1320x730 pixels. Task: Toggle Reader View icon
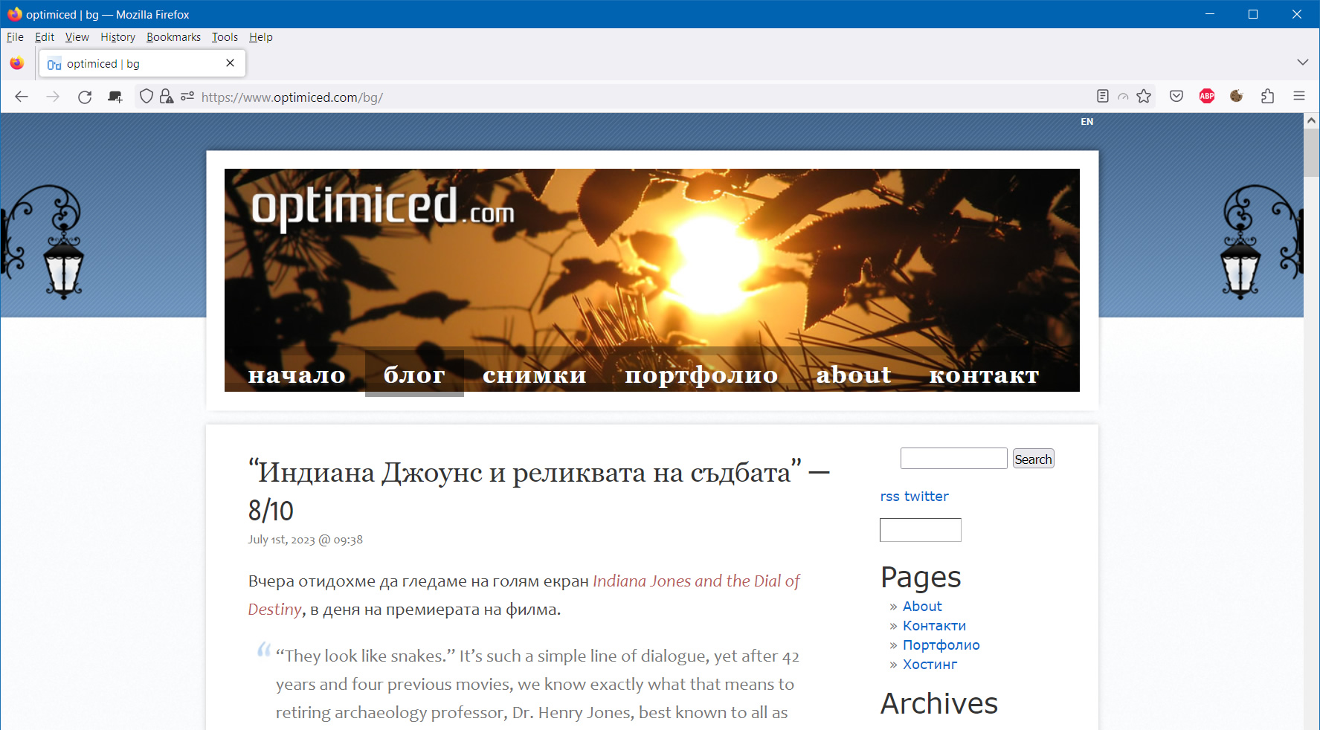(x=1103, y=96)
